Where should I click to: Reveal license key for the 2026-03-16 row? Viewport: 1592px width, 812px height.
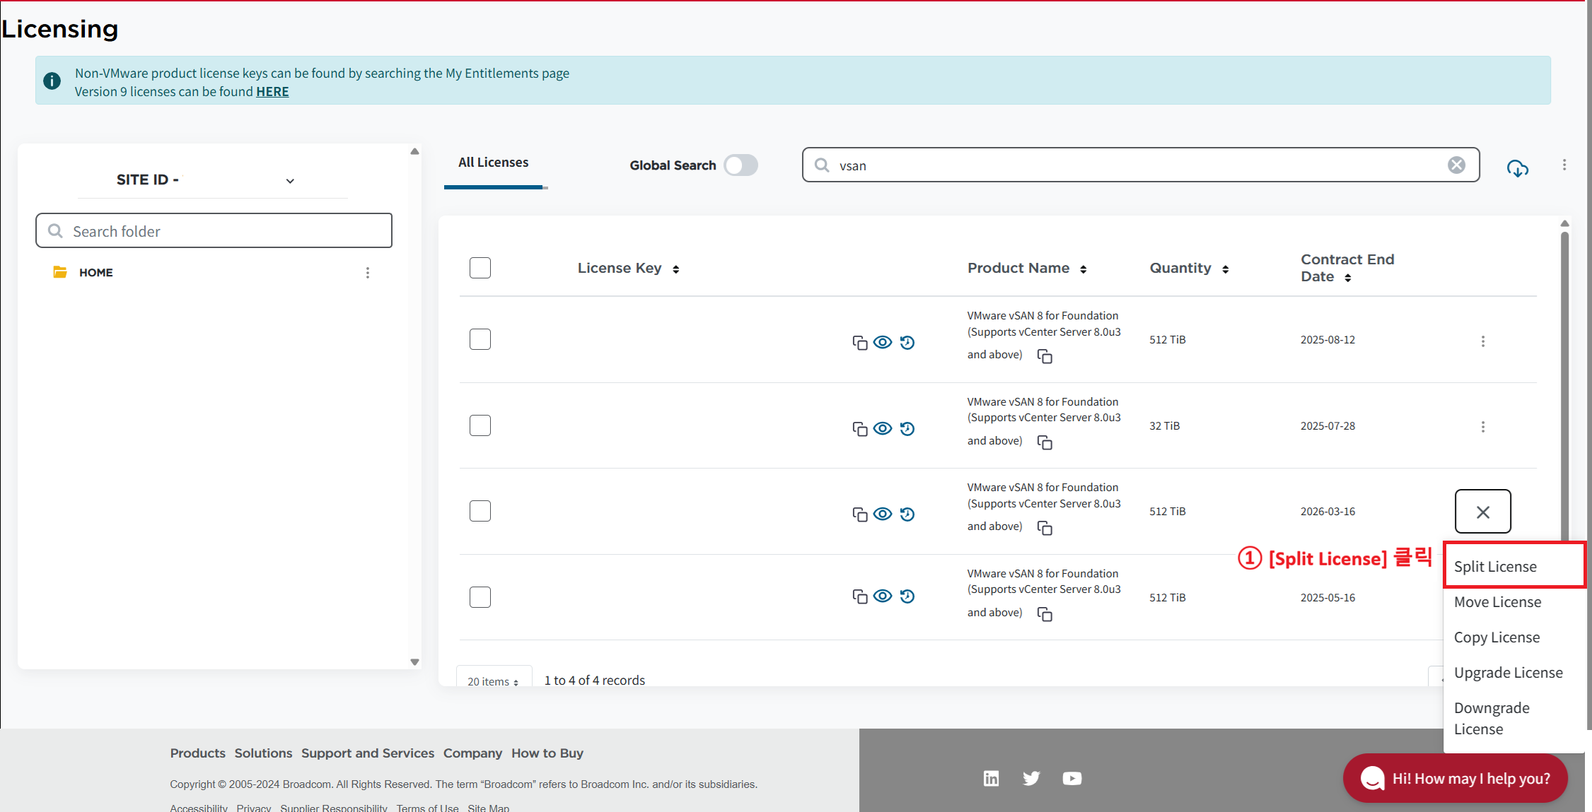[883, 514]
